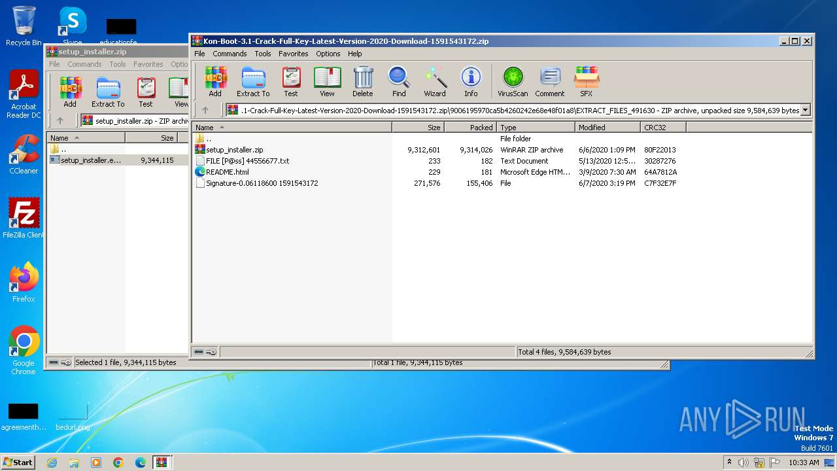Viewport: 837px width, 471px height.
Task: Open Edge from the taskbar
Action: pos(141,462)
